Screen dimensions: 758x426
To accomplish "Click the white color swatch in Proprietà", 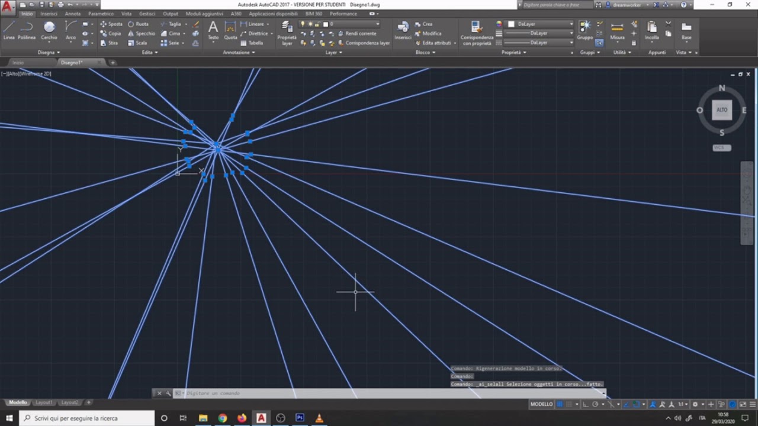I will [x=511, y=24].
